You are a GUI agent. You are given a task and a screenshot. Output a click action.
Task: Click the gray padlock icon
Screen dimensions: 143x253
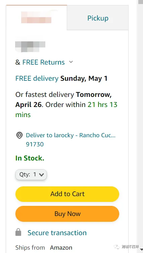(x=18, y=232)
